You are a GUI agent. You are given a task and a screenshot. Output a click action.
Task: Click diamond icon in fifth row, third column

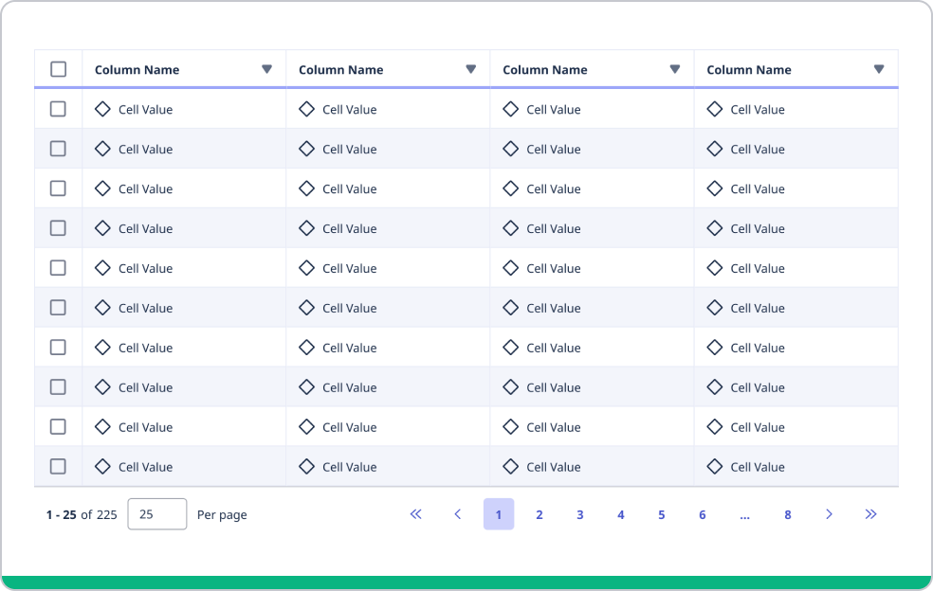[x=511, y=268]
